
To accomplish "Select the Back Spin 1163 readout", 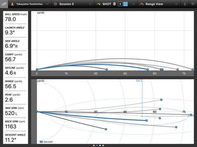I will tap(16, 125).
